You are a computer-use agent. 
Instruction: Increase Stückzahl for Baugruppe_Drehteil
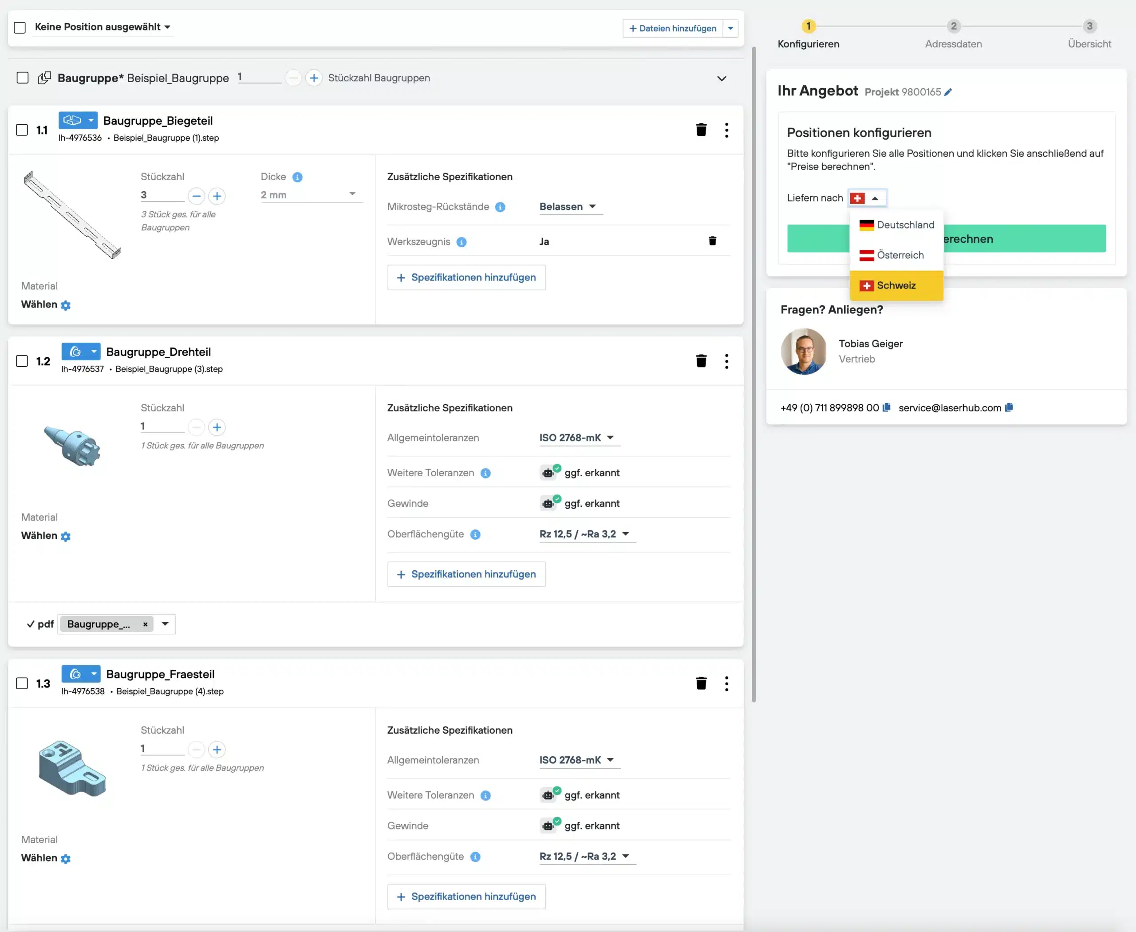click(x=217, y=427)
